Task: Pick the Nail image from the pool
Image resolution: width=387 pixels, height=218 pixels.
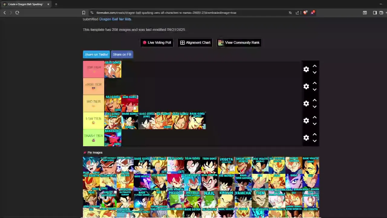Action: click(x=209, y=199)
